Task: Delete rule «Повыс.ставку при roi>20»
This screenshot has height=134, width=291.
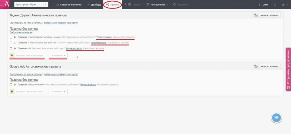Action: coord(124,43)
